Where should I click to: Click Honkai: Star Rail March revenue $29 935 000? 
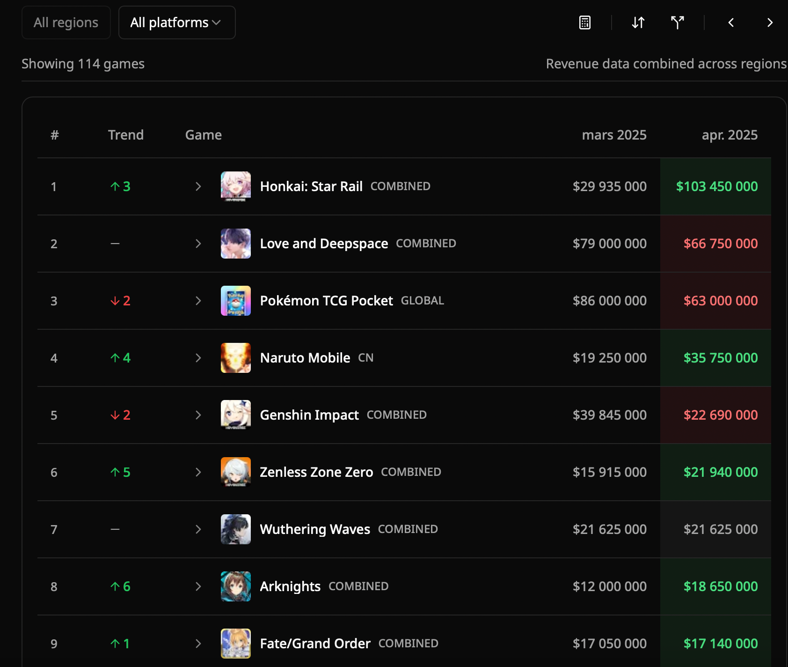(x=610, y=186)
